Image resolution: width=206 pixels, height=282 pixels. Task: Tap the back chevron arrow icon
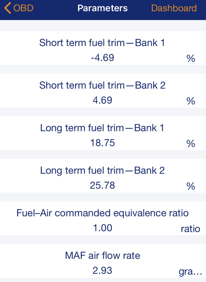(x=7, y=8)
